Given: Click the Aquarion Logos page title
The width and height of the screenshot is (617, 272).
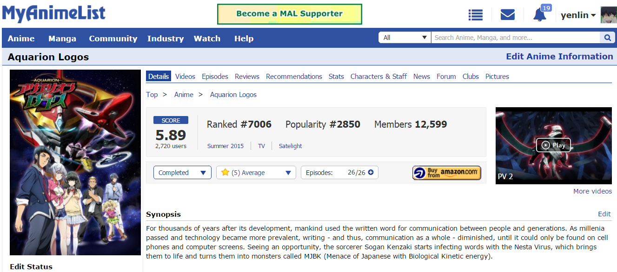Looking at the screenshot, I should [48, 57].
